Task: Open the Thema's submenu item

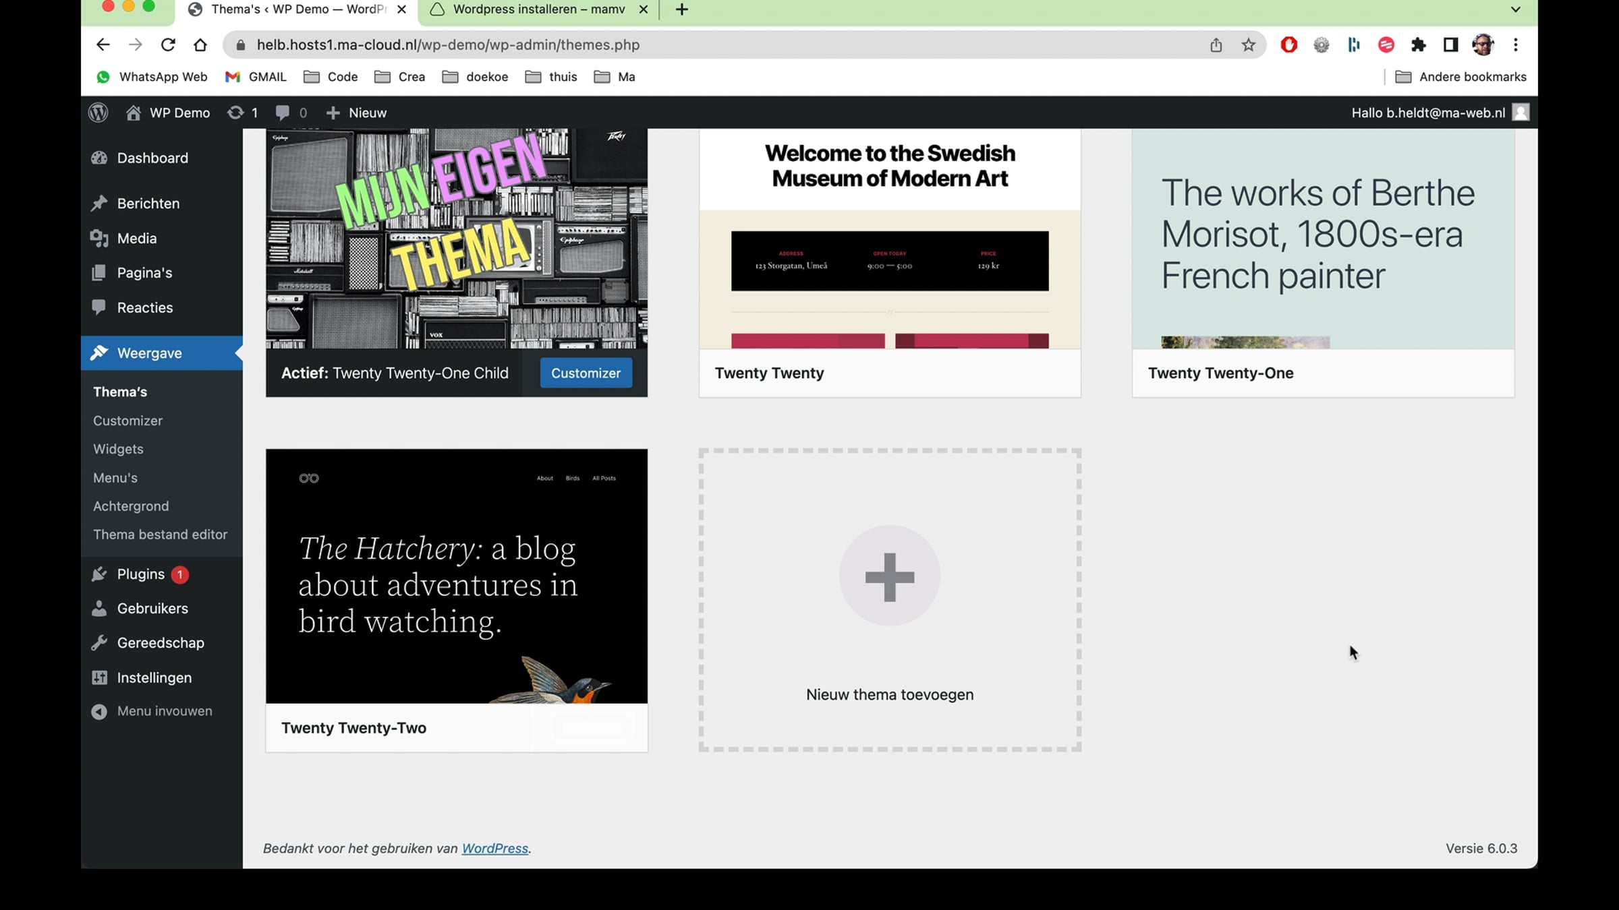Action: pos(120,392)
